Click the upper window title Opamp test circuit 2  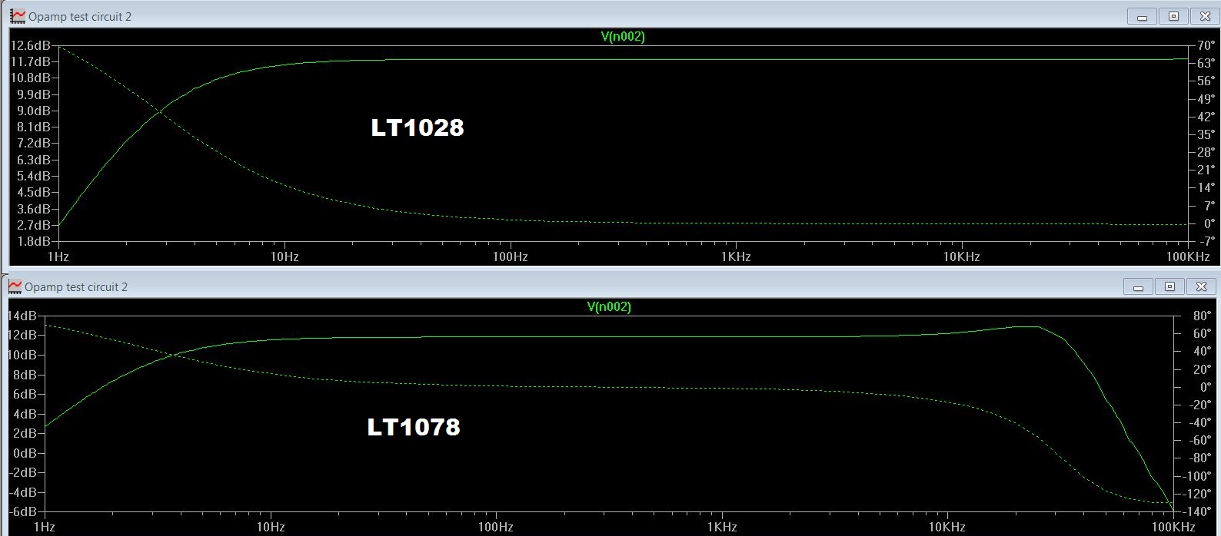coord(80,17)
